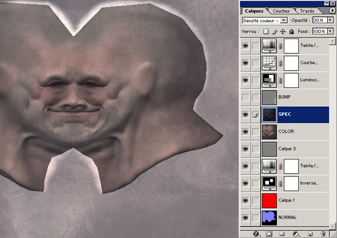The height and width of the screenshot is (238, 337).
Task: Select the Calque 3 layer name
Action: (287, 148)
